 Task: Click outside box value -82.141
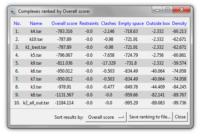[158, 95]
